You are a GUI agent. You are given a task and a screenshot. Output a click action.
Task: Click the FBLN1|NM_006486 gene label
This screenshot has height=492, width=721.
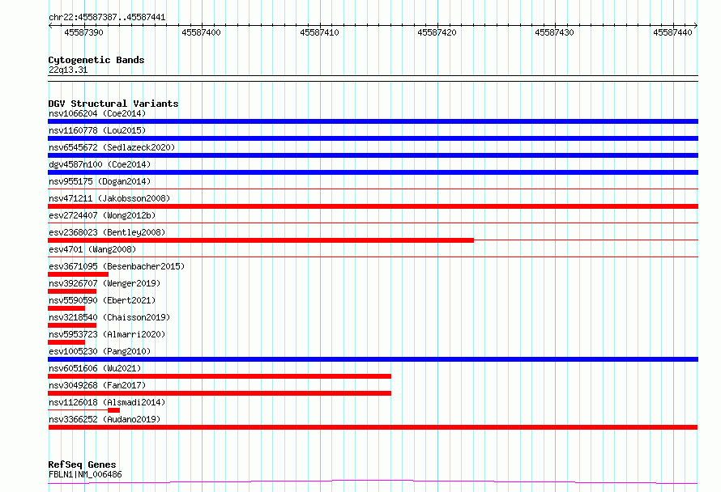point(85,474)
